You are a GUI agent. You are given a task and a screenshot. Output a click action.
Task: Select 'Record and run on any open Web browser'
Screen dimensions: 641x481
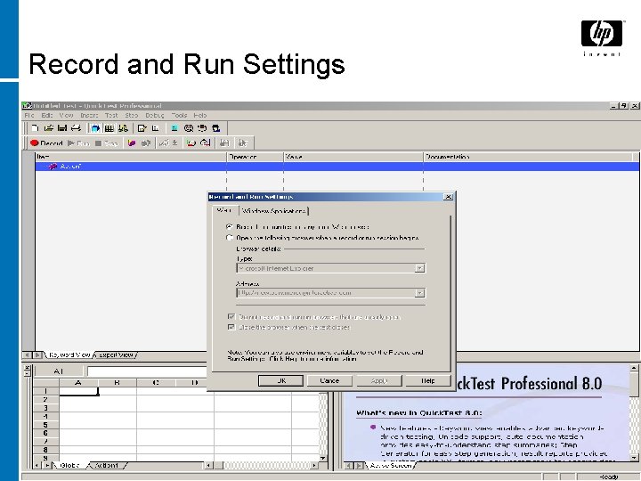pos(230,226)
